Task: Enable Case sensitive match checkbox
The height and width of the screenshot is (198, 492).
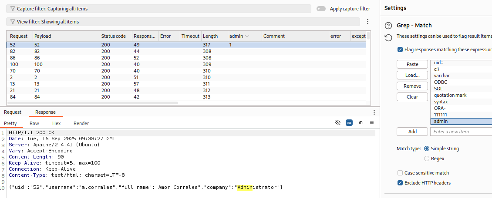Action: [400, 173]
